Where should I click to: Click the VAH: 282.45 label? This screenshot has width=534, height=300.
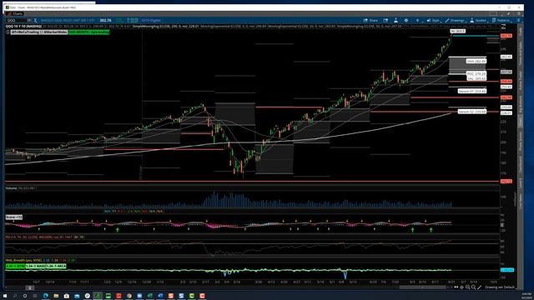tap(476, 61)
